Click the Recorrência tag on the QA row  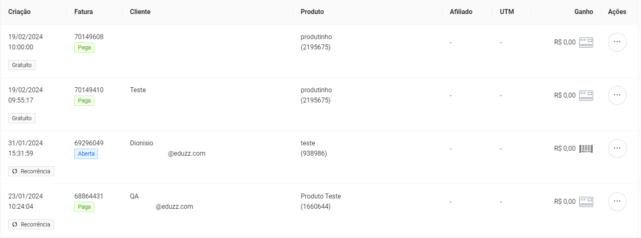coord(31,224)
